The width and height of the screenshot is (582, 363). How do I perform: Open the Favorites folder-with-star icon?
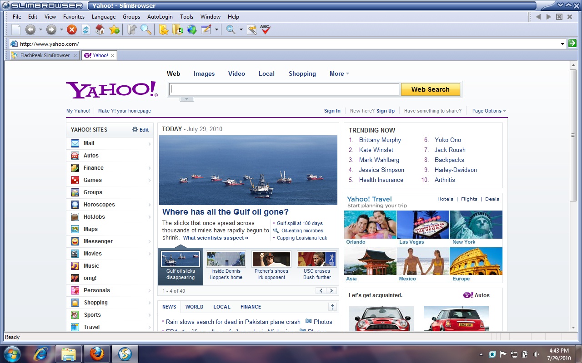[164, 29]
